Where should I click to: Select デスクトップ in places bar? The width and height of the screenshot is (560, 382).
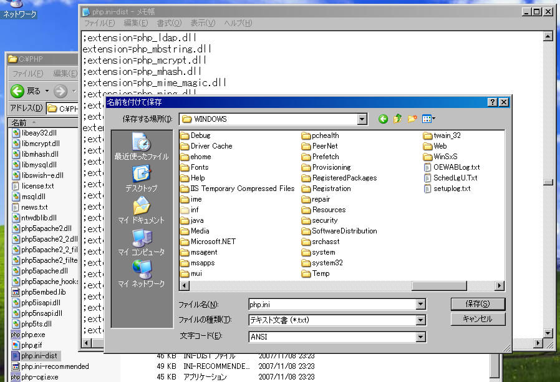click(x=142, y=179)
